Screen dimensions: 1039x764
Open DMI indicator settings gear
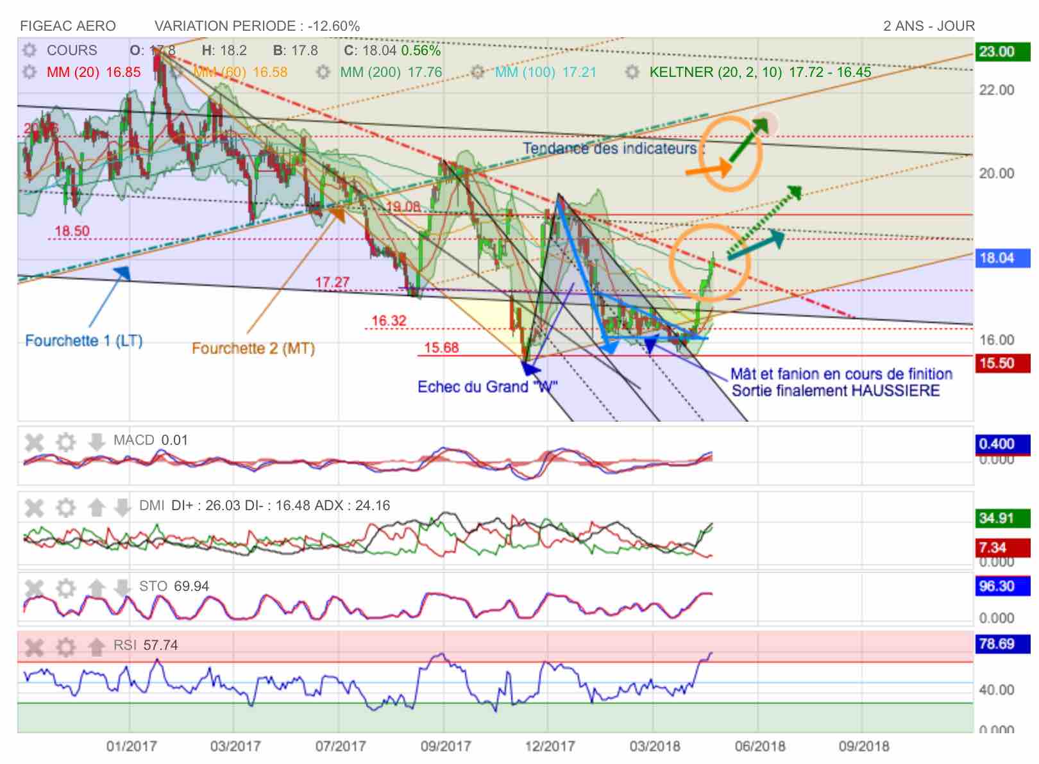point(65,508)
